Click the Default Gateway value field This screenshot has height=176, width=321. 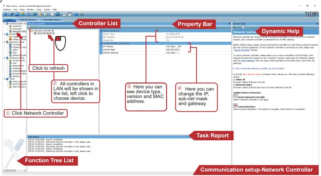(198, 53)
